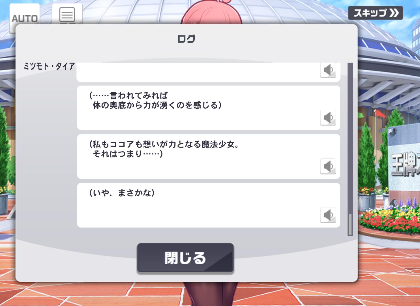420x306 pixels.
Task: Play voice for 私もココアも line
Action: [x=328, y=166]
